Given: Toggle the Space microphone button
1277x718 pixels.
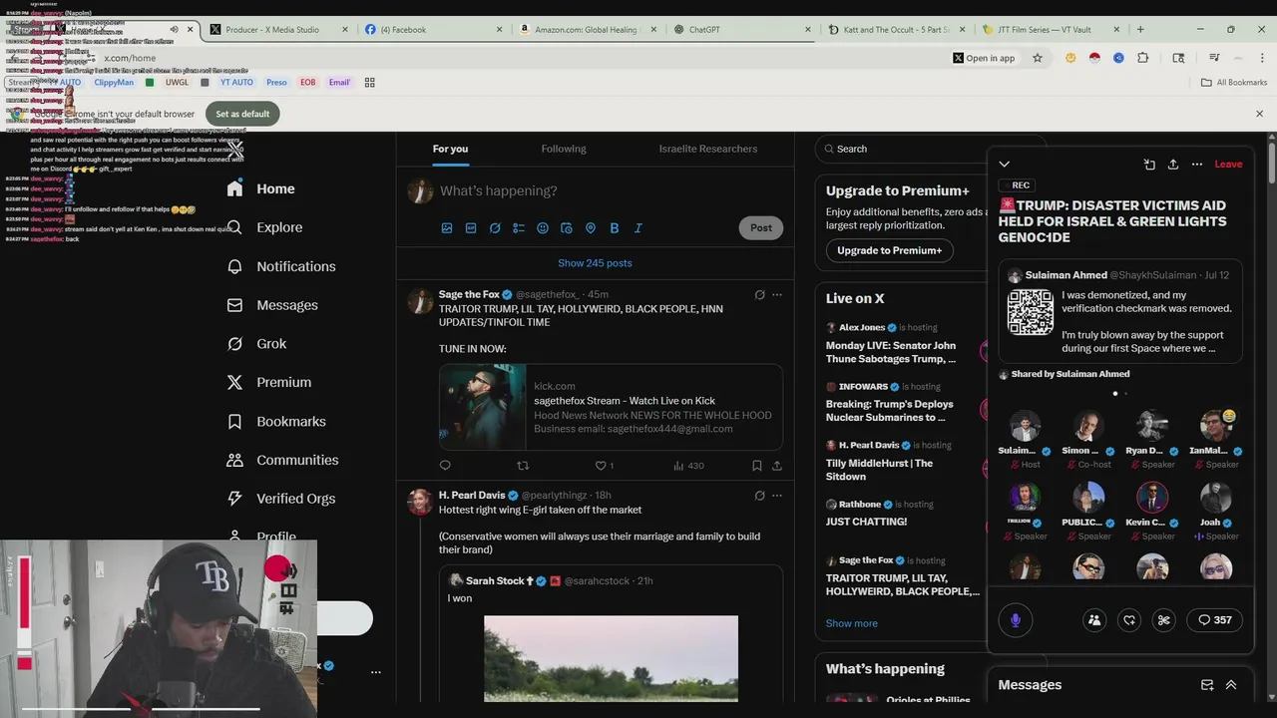Looking at the screenshot, I should (x=1016, y=620).
